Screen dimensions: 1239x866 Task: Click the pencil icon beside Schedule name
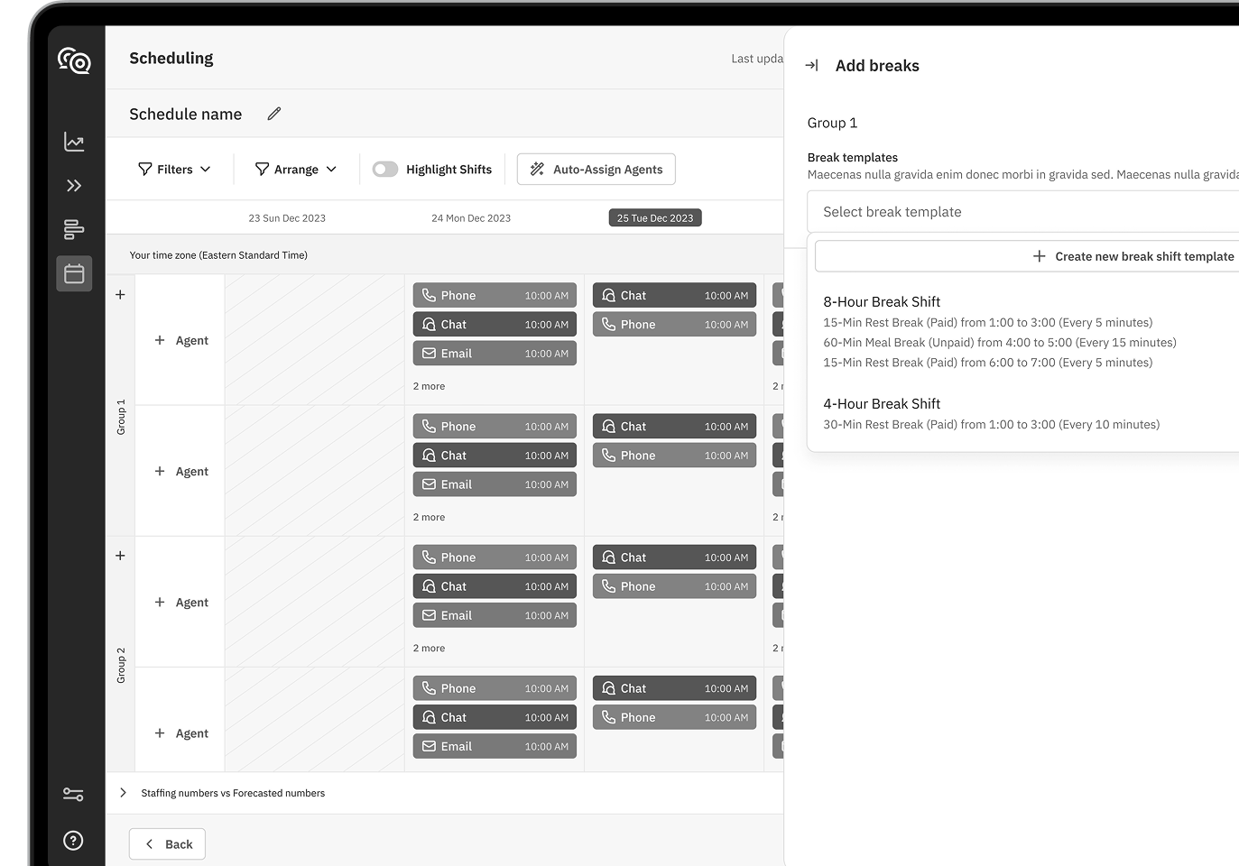coord(274,114)
